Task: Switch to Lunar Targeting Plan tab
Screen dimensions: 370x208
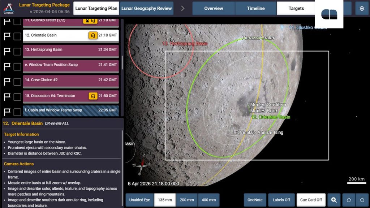Action: [x=96, y=9]
